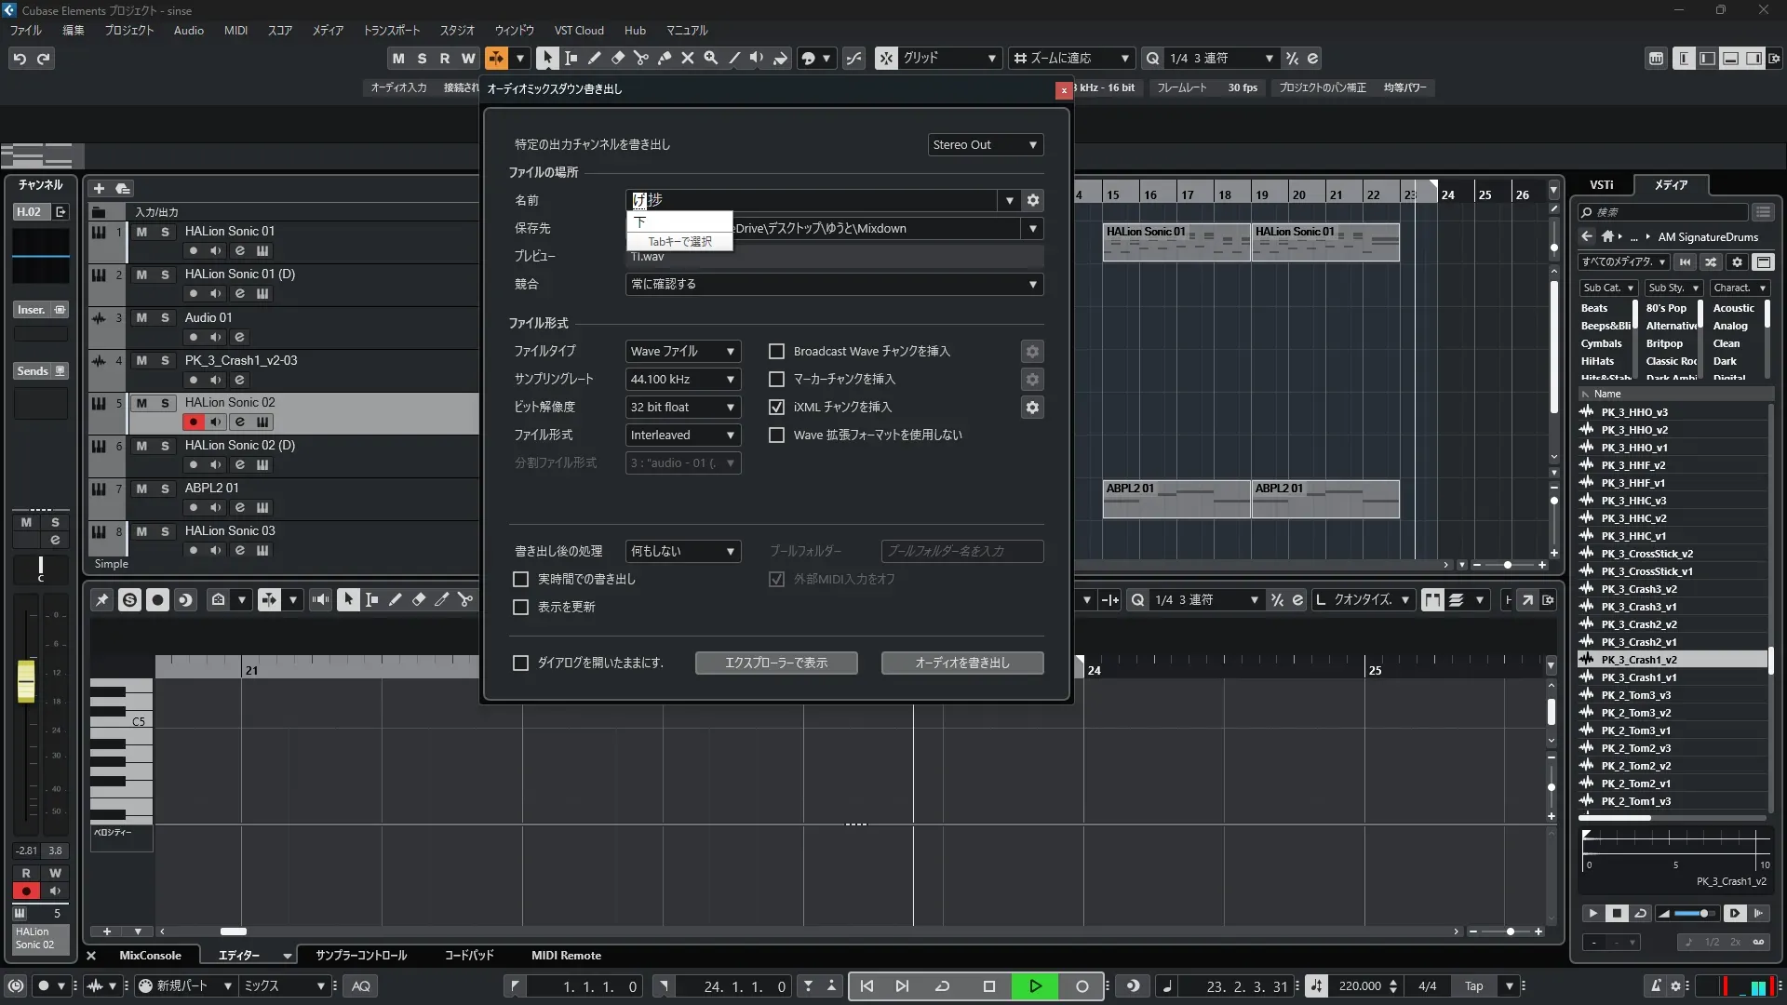The width and height of the screenshot is (1787, 1005).
Task: Enable the real-time export checkbox
Action: coord(520,579)
